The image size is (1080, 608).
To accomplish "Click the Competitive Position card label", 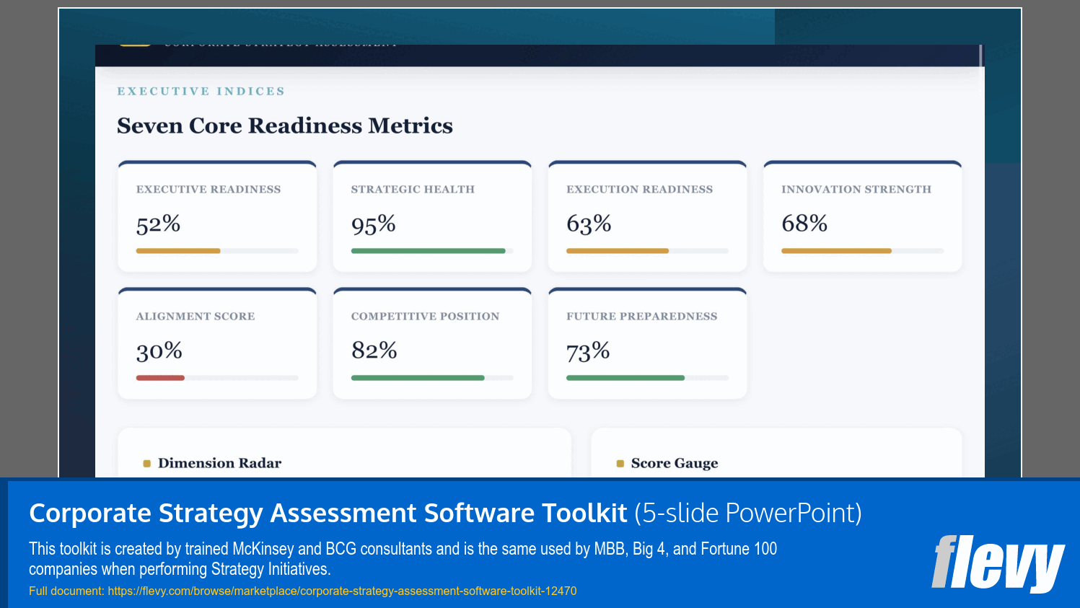I will (425, 317).
